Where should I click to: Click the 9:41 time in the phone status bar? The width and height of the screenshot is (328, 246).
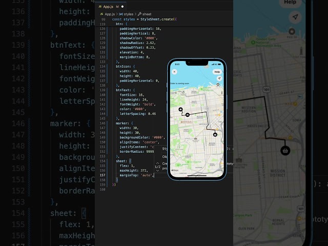click(x=177, y=65)
